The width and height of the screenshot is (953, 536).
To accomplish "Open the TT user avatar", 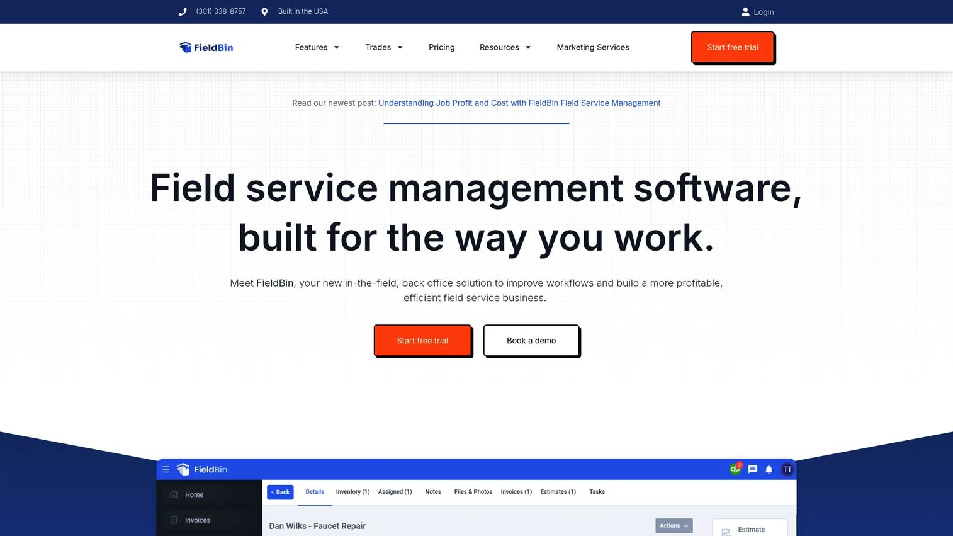I will (787, 469).
